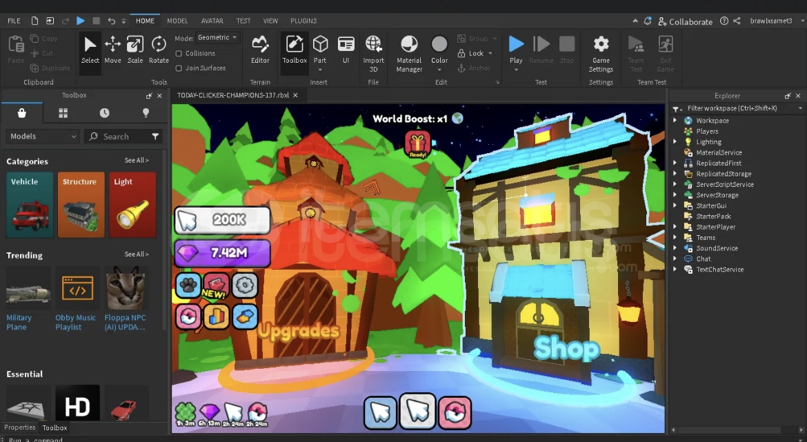Open the UI insert tool
Screen dimensions: 807x442
tap(346, 50)
